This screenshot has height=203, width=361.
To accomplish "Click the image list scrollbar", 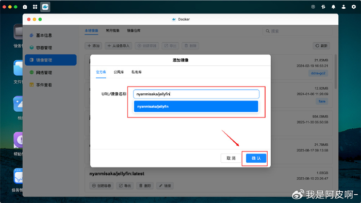I will tap(336, 72).
